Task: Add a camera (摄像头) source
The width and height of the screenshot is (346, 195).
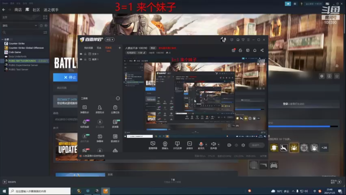Action: [x=165, y=146]
